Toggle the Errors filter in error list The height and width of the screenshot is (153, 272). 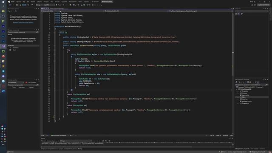pos(31,82)
